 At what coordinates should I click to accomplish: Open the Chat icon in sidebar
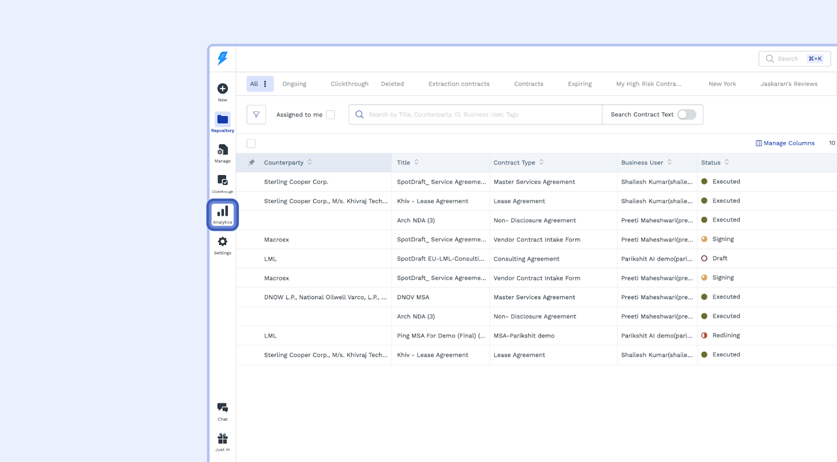coord(222,408)
